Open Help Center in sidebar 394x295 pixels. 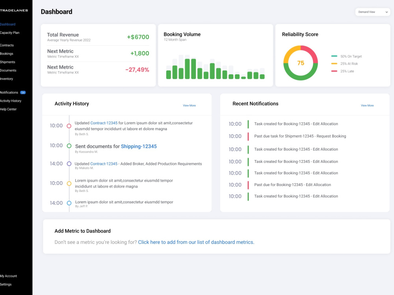pos(8,109)
